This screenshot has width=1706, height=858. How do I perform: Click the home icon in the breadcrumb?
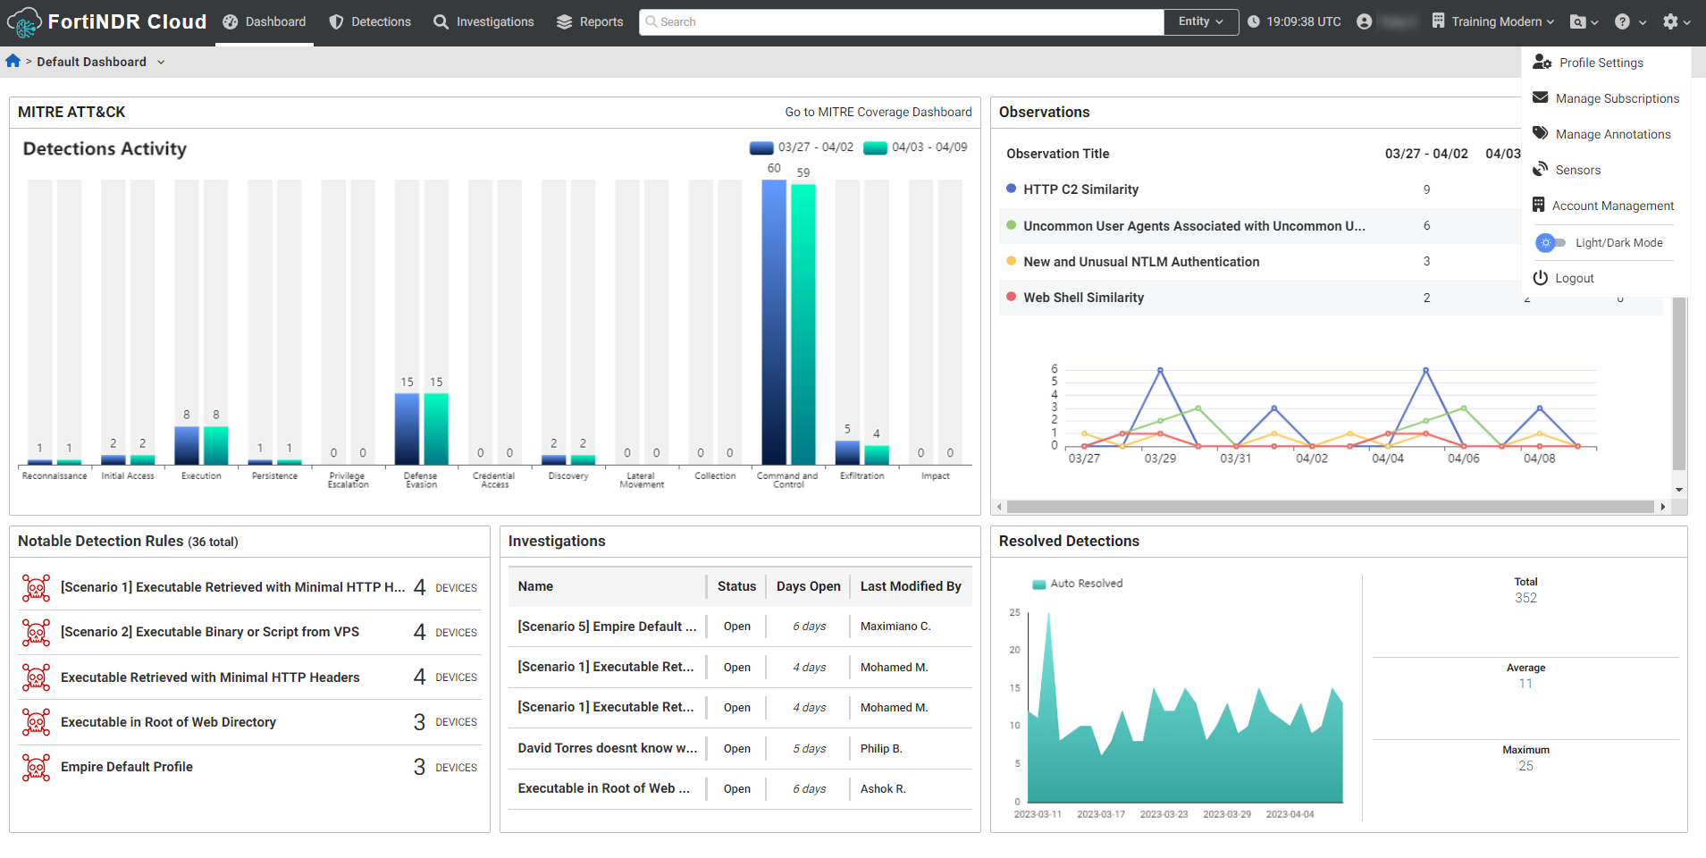(13, 61)
